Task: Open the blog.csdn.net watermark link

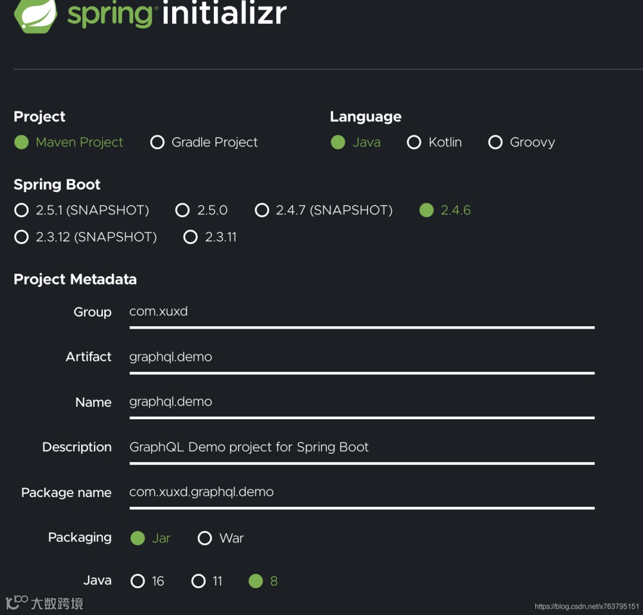Action: [586, 606]
